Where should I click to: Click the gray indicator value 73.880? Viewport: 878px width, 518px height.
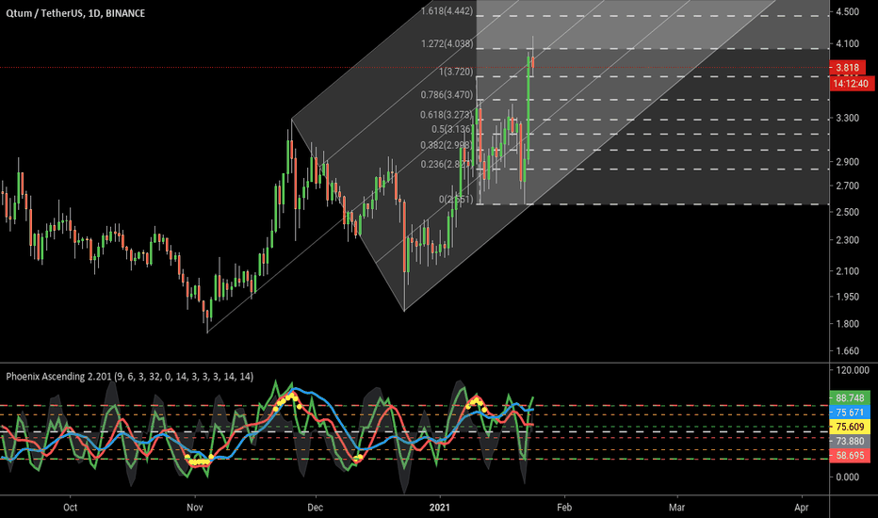pos(850,442)
